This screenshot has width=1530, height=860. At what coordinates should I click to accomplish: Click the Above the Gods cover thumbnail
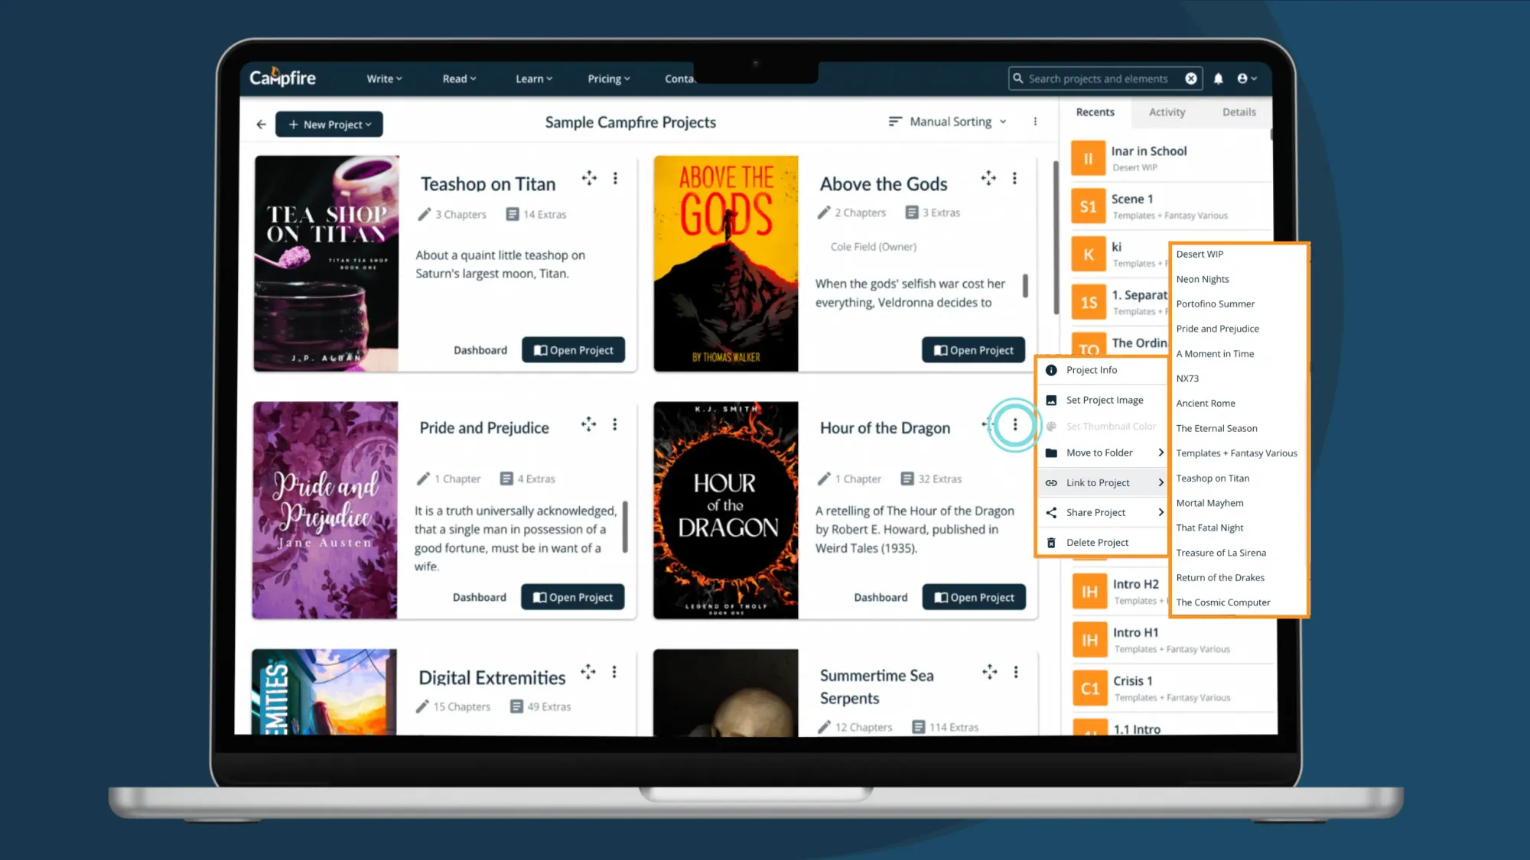725,264
